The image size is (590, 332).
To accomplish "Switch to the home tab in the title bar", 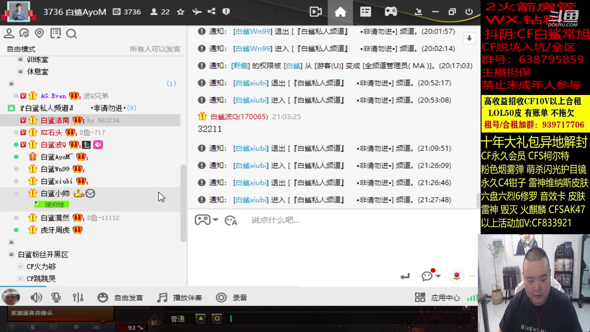I will [340, 12].
